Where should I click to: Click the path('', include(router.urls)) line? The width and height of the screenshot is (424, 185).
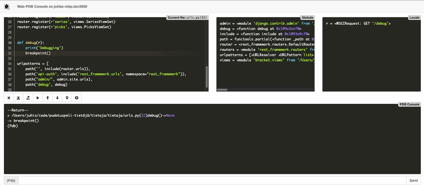coord(58,69)
